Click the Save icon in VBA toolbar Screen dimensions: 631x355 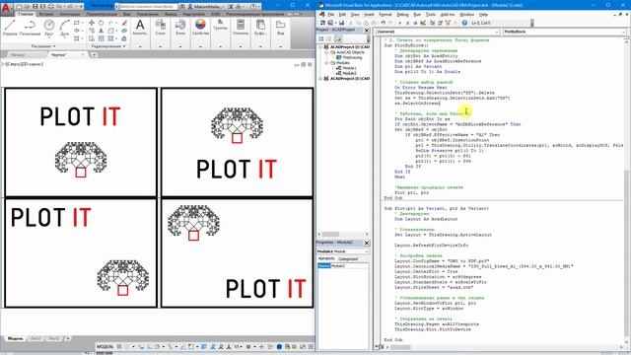(x=341, y=23)
